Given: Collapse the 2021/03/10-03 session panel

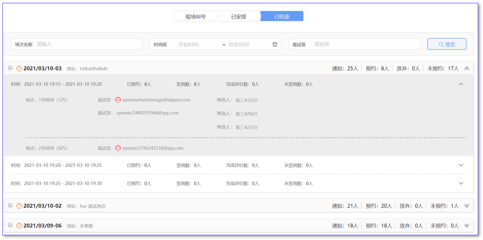Looking at the screenshot, I should click(467, 69).
